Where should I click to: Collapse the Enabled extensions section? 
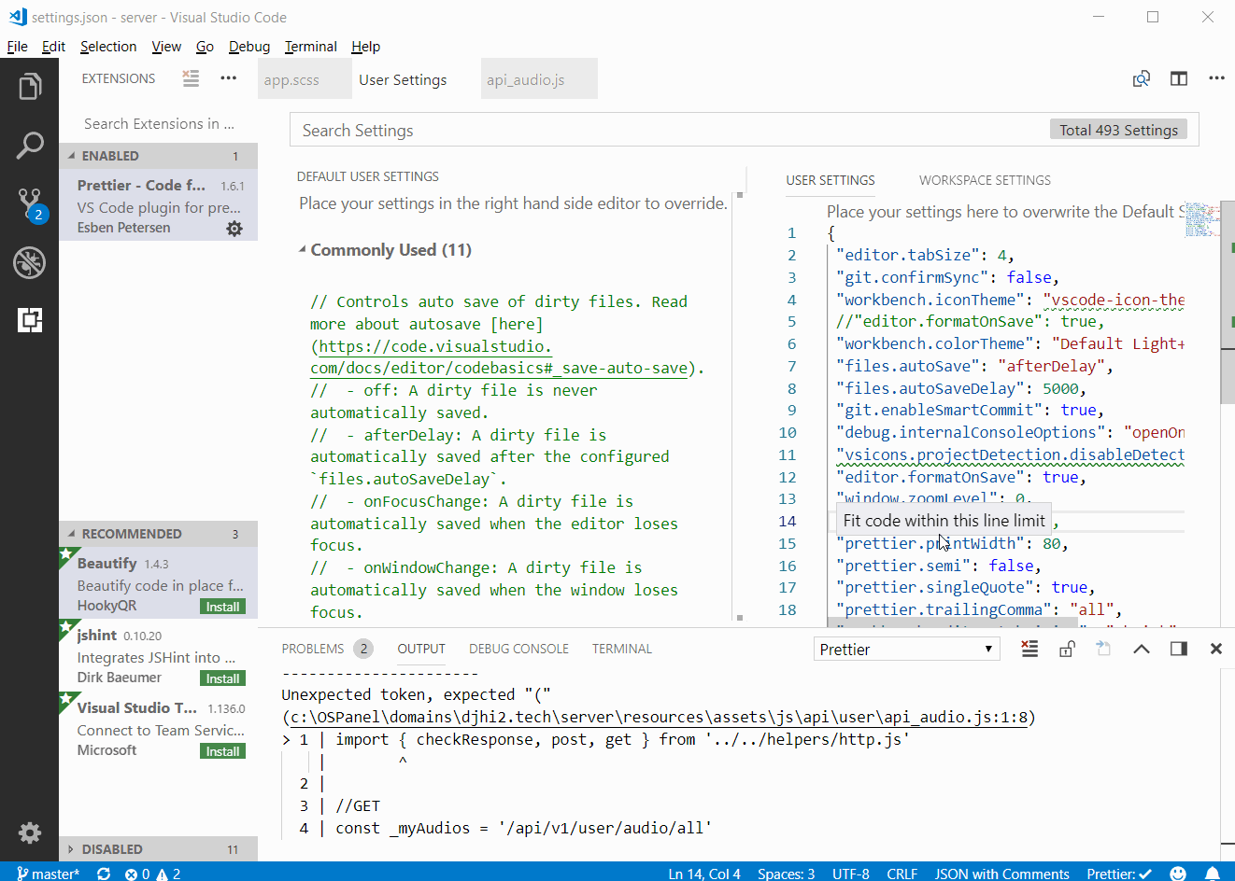[158, 156]
